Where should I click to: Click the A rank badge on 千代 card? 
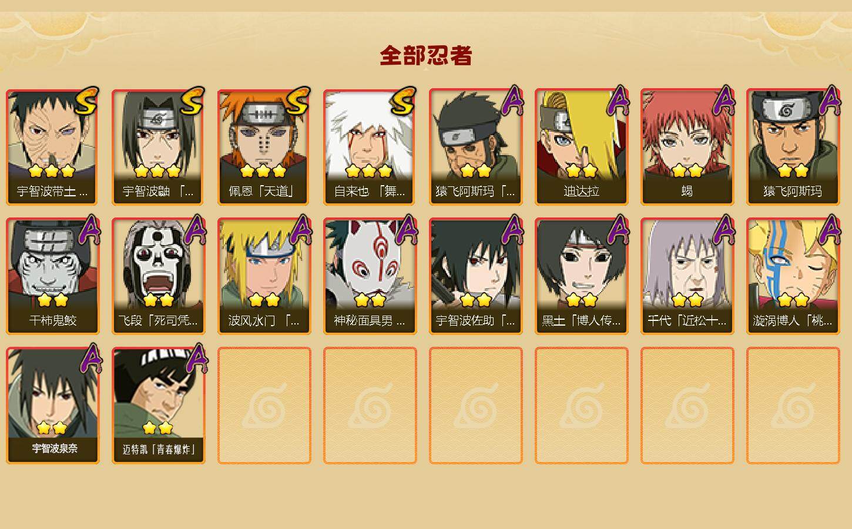coord(723,229)
